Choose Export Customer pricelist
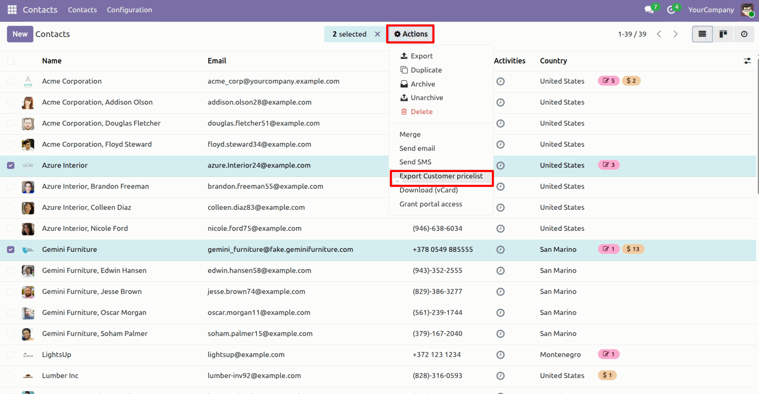 [441, 176]
